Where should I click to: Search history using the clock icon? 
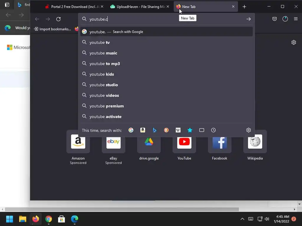pyautogui.click(x=214, y=130)
